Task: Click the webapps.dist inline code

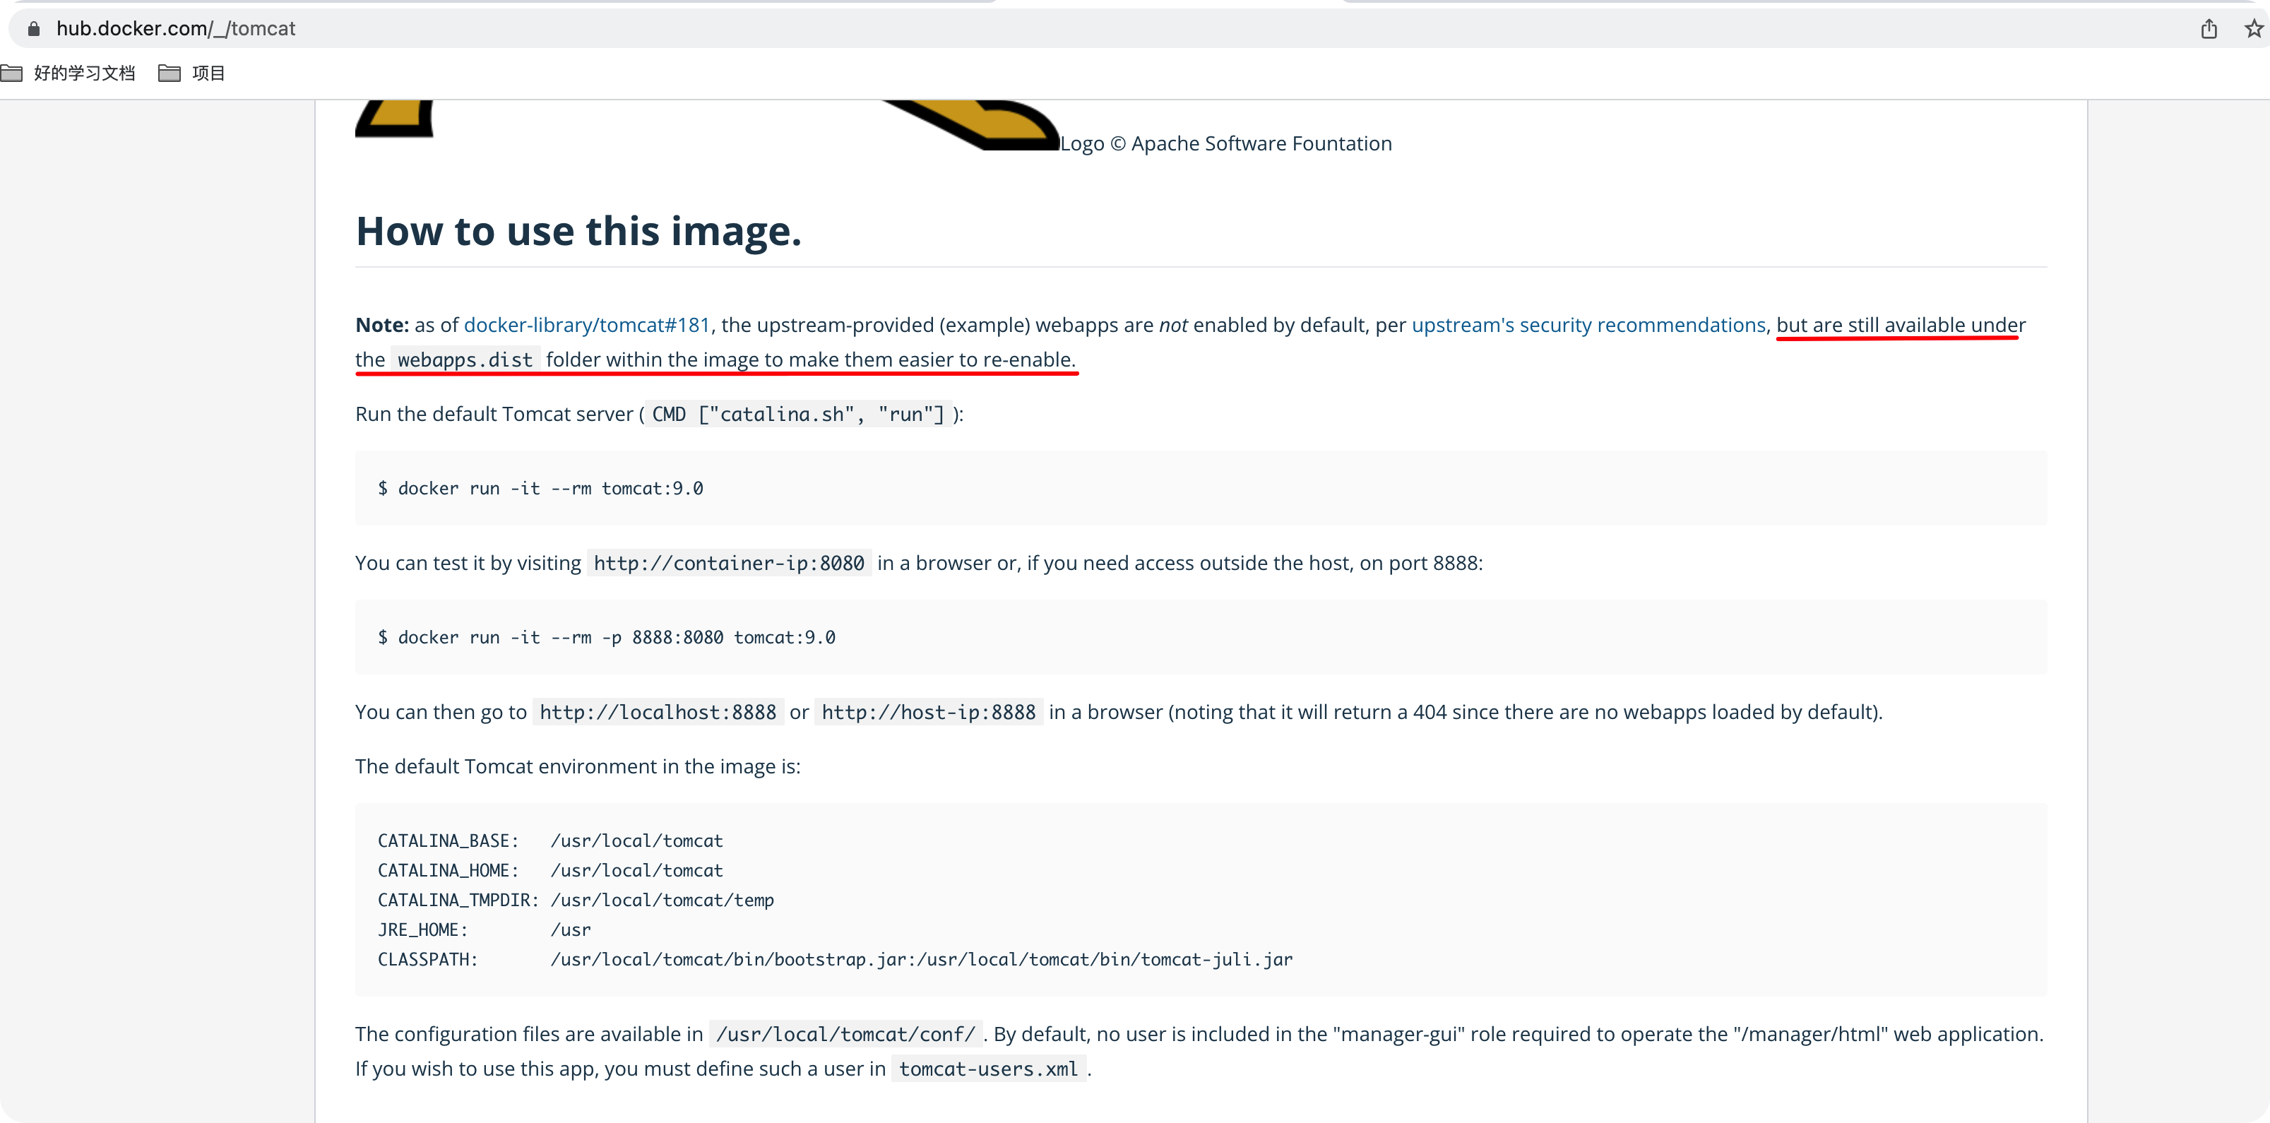Action: (465, 360)
